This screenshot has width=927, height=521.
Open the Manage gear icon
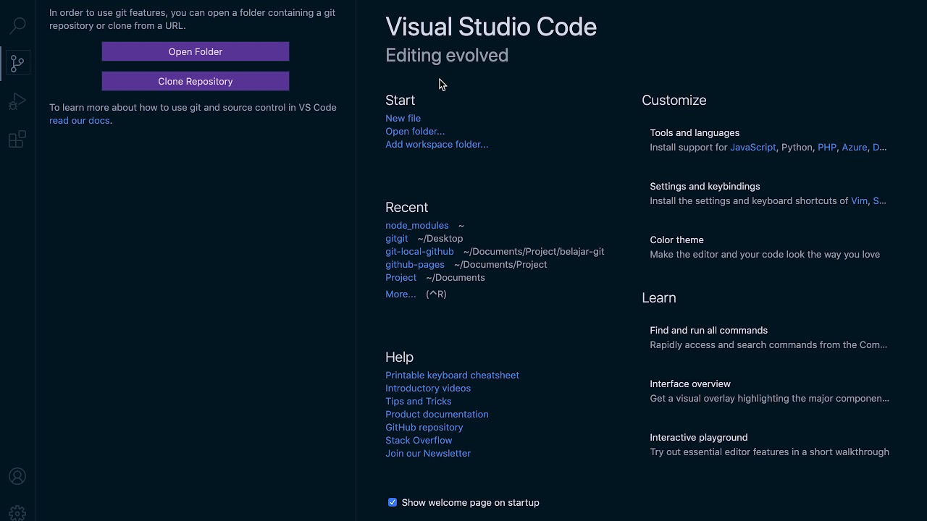click(17, 512)
